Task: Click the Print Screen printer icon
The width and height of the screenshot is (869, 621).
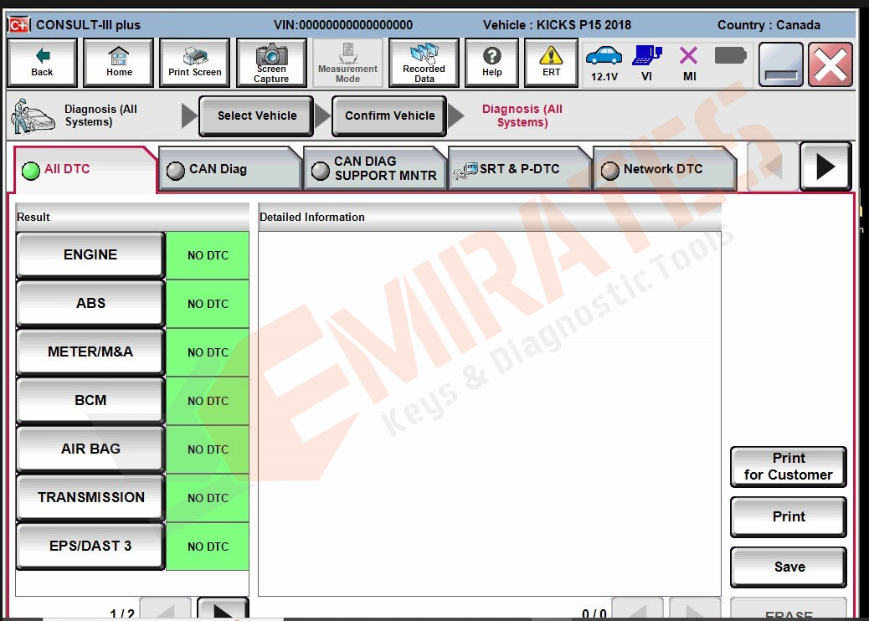Action: point(195,63)
